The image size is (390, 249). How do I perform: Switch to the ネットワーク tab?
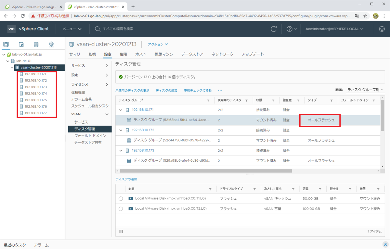tap(222, 54)
